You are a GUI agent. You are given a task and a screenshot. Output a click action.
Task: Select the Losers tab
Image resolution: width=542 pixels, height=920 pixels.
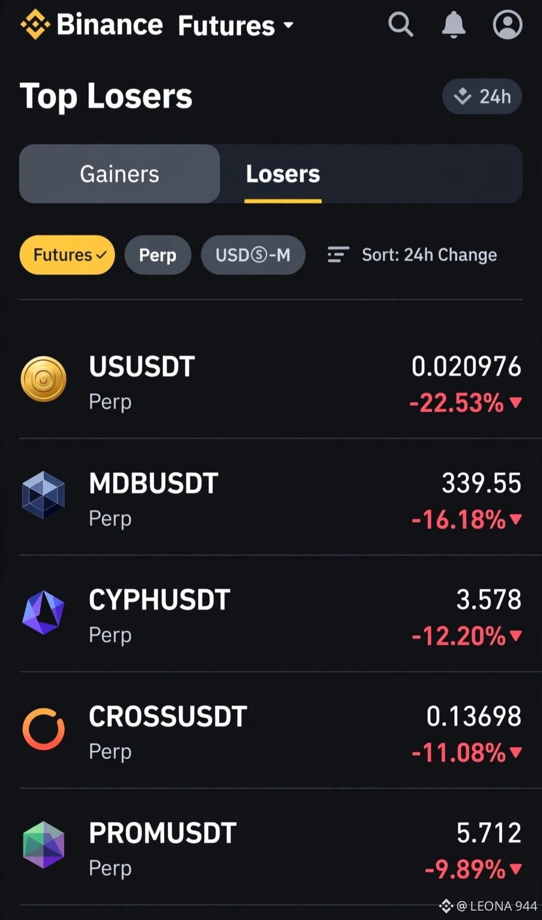pos(283,174)
